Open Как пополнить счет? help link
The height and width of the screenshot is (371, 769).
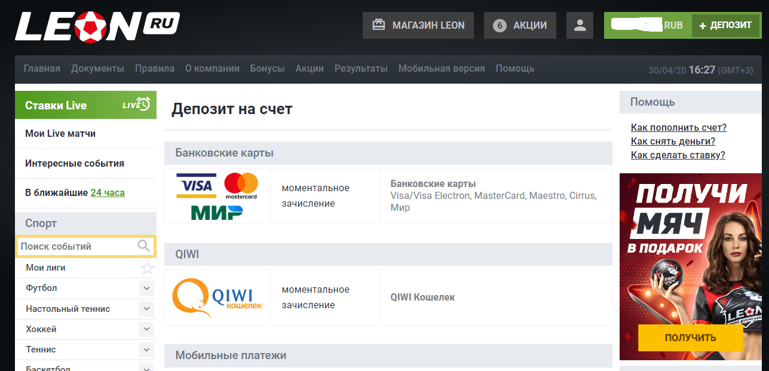coord(678,127)
